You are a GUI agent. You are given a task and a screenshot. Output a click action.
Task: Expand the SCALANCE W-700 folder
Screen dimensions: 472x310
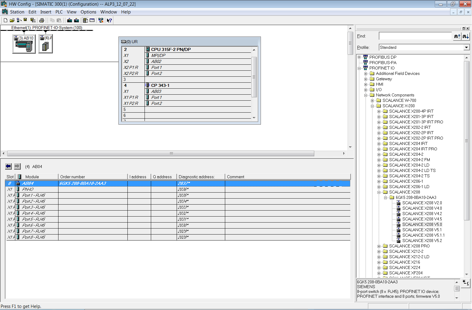(x=372, y=101)
